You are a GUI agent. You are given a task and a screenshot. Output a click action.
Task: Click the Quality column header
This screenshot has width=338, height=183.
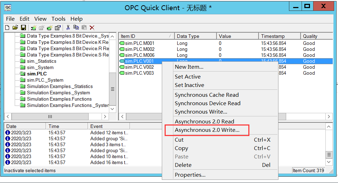(x=315, y=36)
